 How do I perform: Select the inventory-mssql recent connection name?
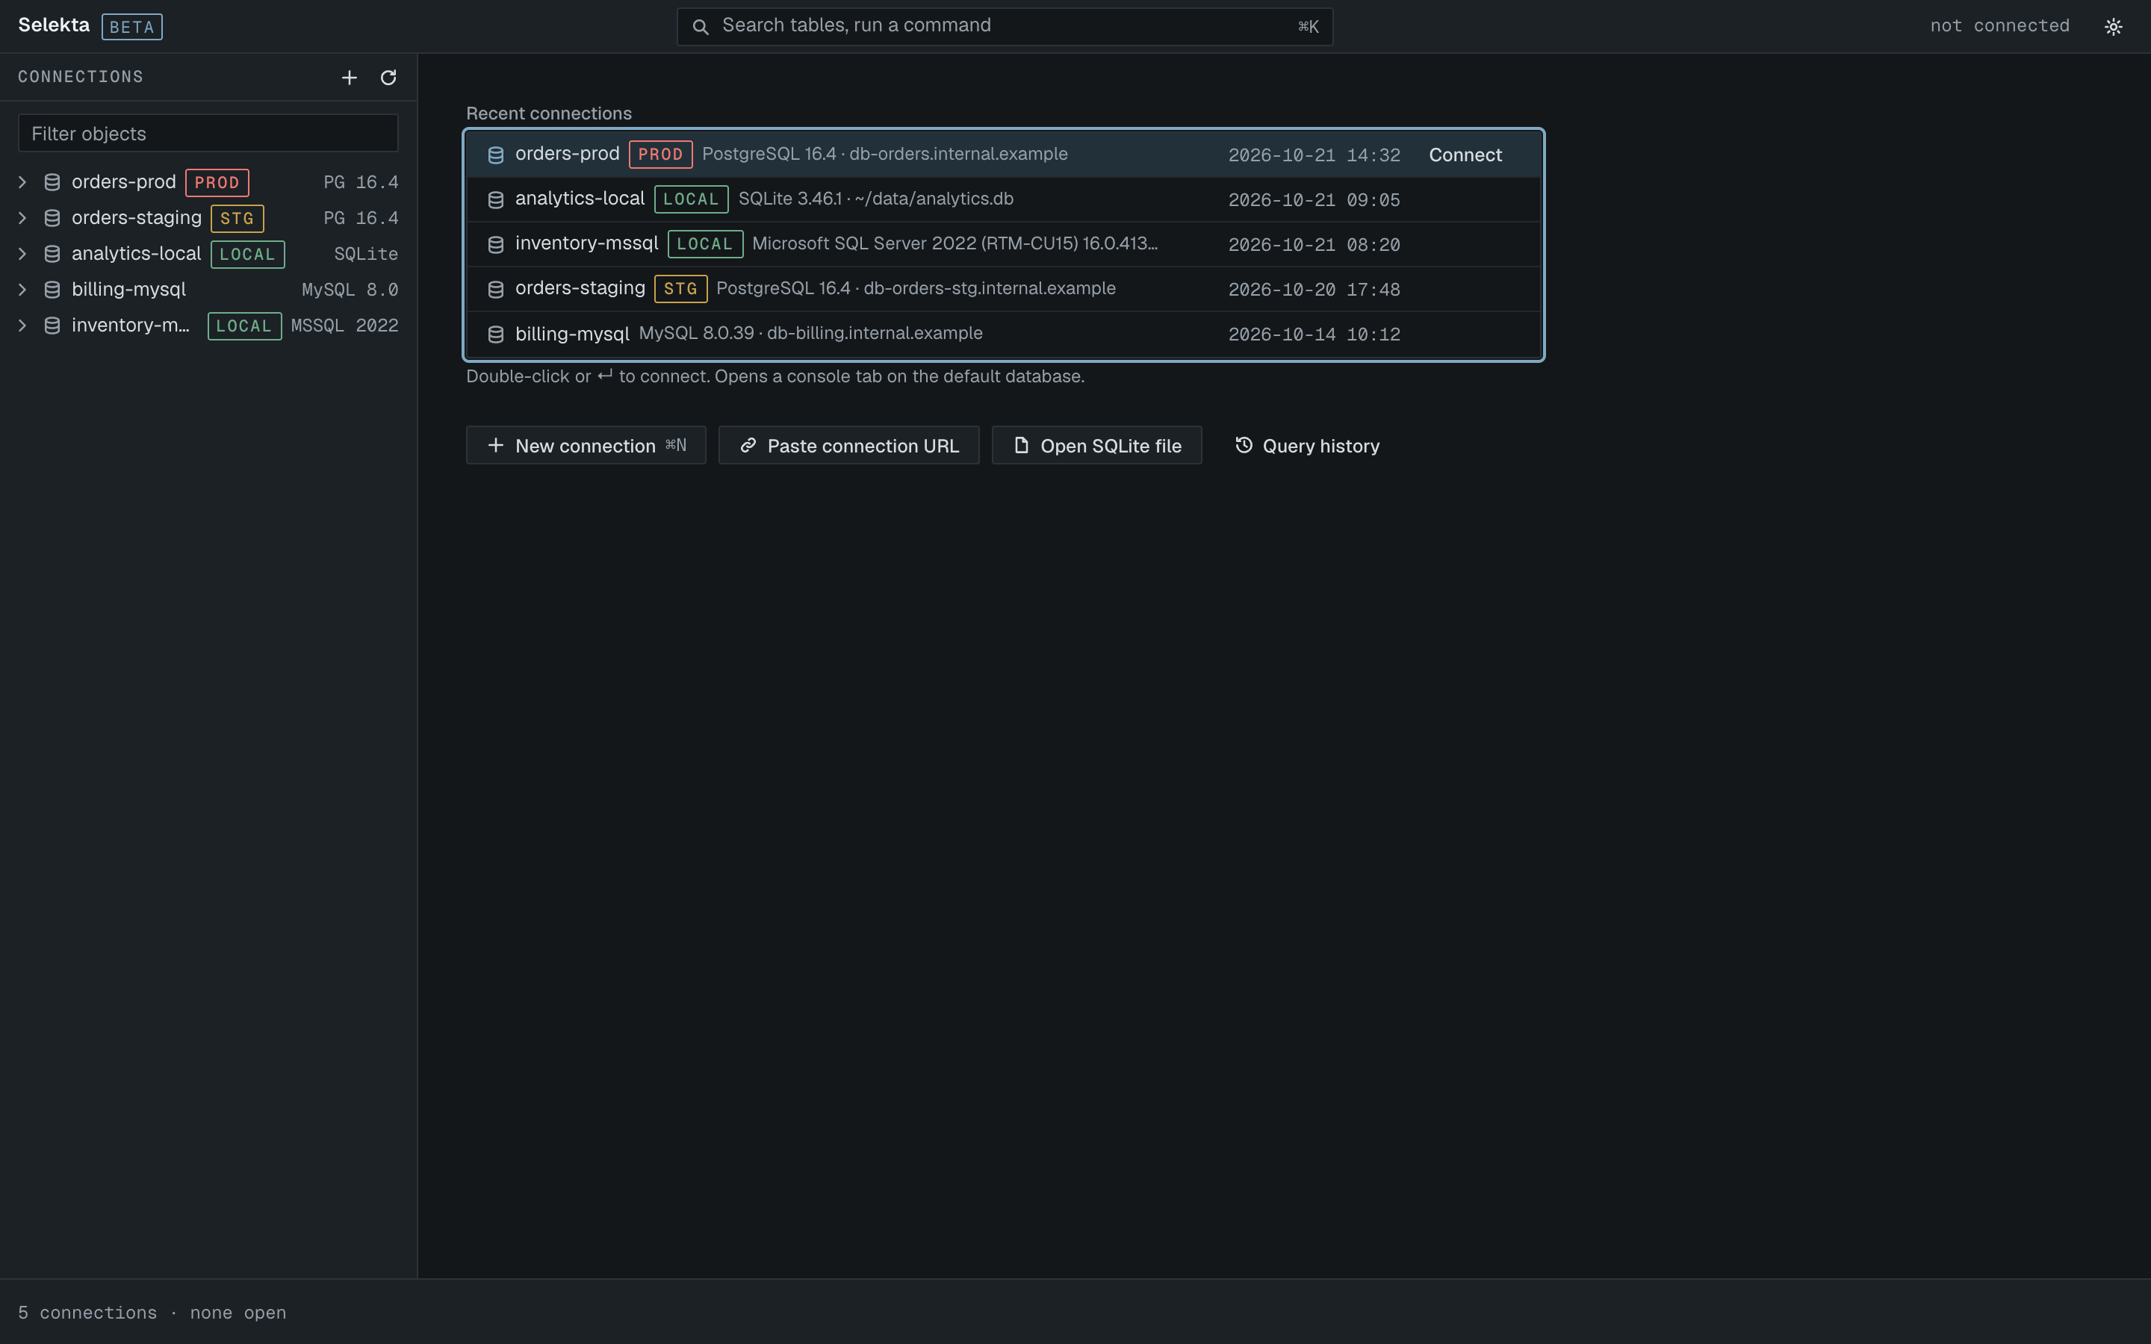(586, 243)
